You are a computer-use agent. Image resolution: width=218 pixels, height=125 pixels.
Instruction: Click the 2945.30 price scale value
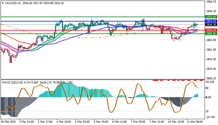211,11
